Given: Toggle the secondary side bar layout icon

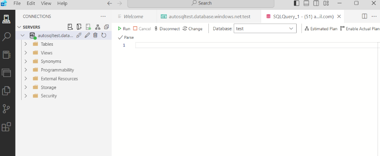Looking at the screenshot, I should 316,3.
